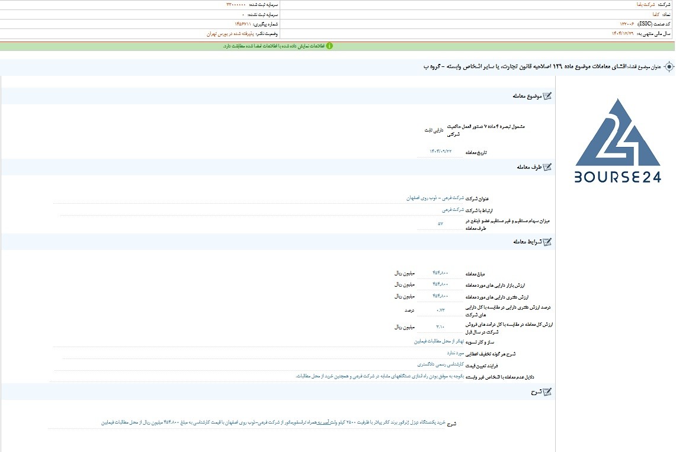Click the transaction date ۱۴۰۴/۰۹/۲۲
This screenshot has width=676, height=452.
pyautogui.click(x=440, y=152)
